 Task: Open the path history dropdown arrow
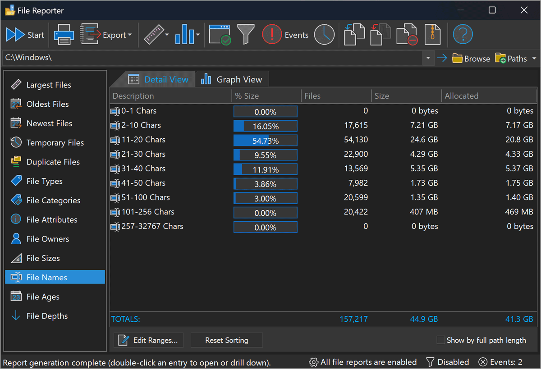click(428, 58)
